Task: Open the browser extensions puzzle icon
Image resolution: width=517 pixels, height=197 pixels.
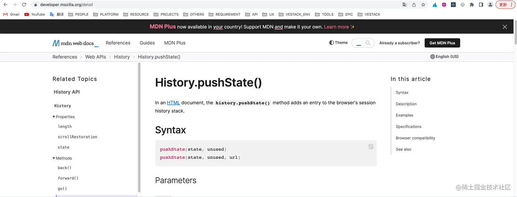Action: coord(472,4)
